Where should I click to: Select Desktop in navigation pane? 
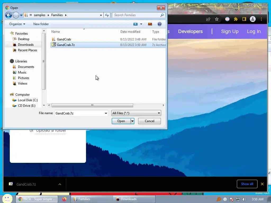coord(24,39)
